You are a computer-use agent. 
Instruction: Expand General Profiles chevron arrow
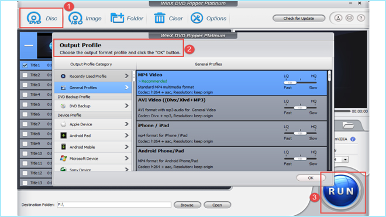click(126, 87)
